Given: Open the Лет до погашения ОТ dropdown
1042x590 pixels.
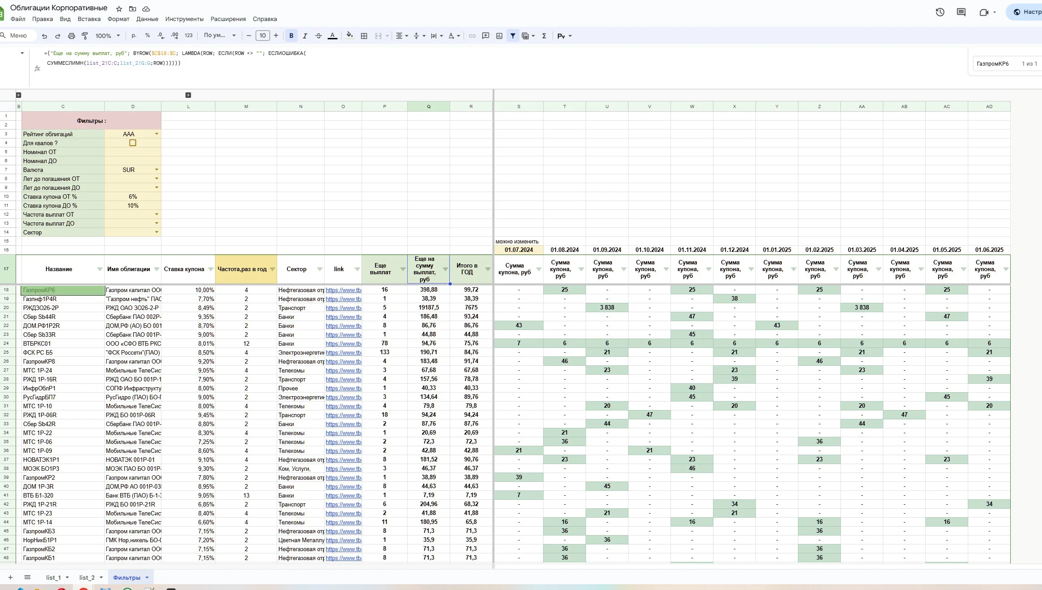Looking at the screenshot, I should 157,179.
